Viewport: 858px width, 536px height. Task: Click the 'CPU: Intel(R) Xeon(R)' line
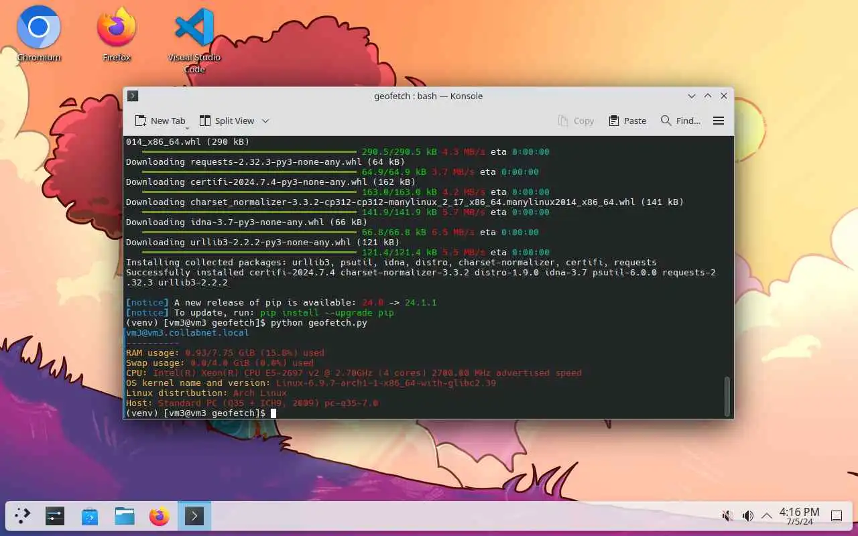point(353,373)
